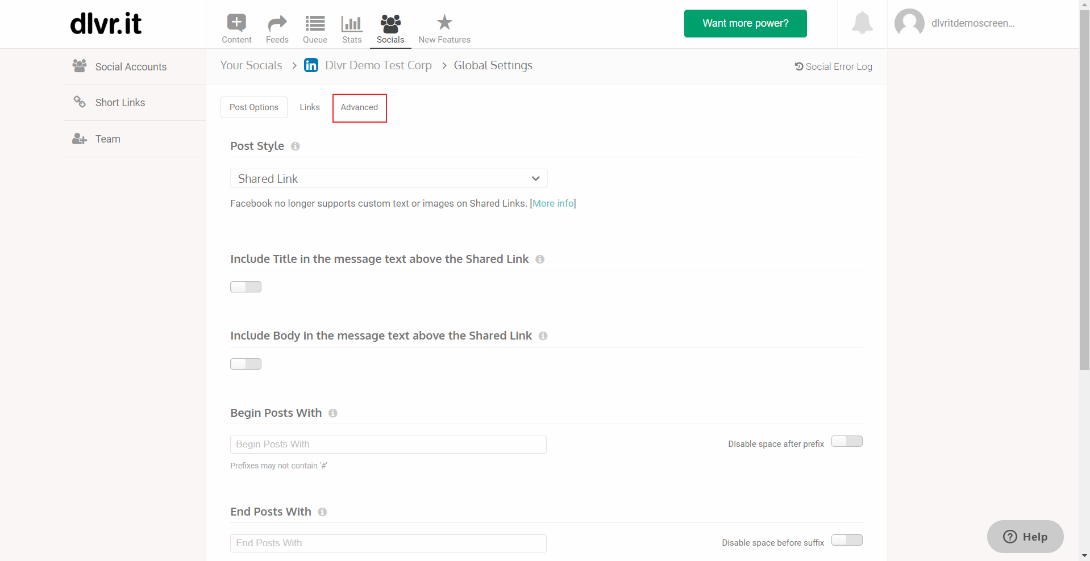Switch to the Links tab
The height and width of the screenshot is (561, 1090).
(310, 107)
